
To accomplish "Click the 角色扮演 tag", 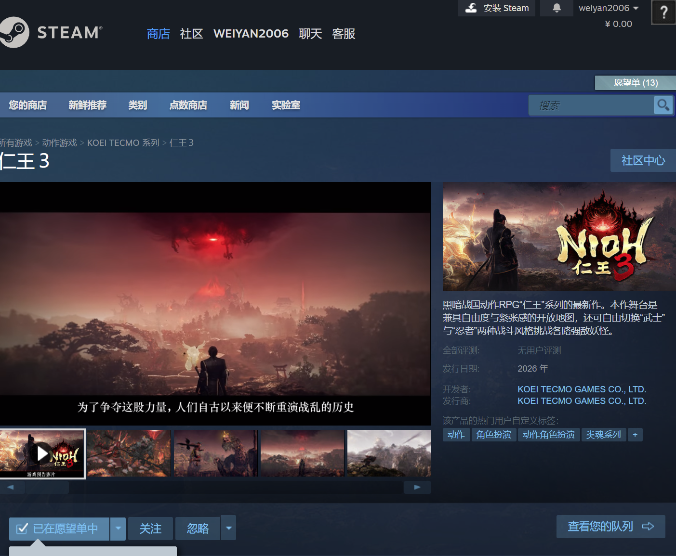I will tap(494, 435).
